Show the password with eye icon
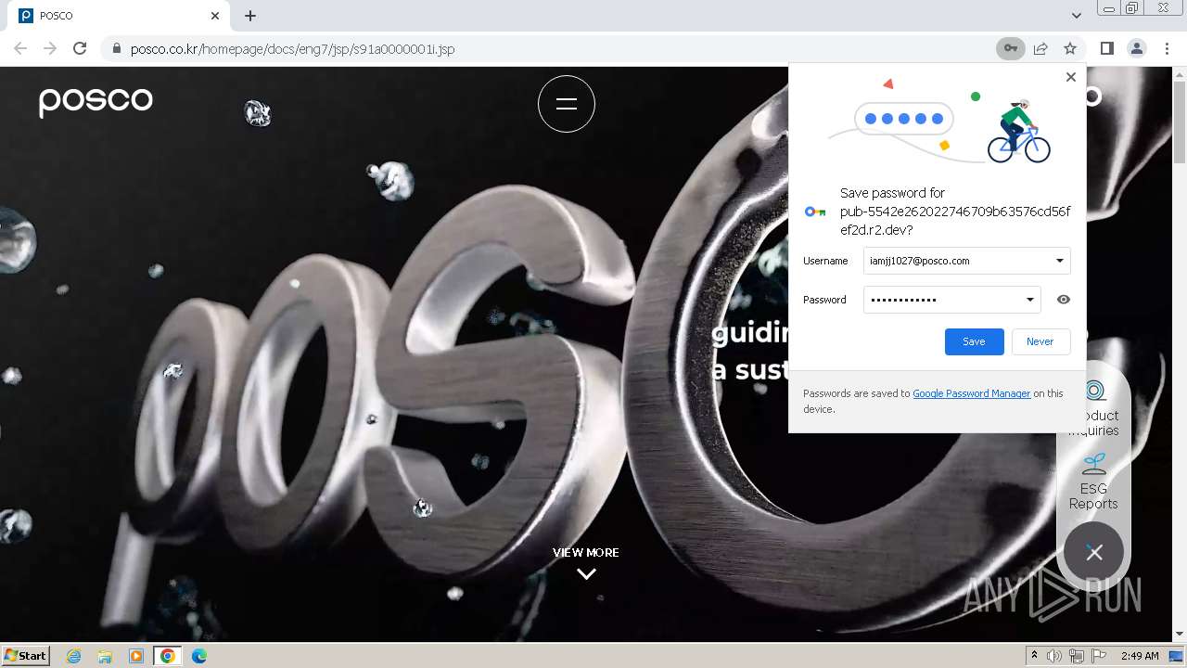 (x=1064, y=300)
